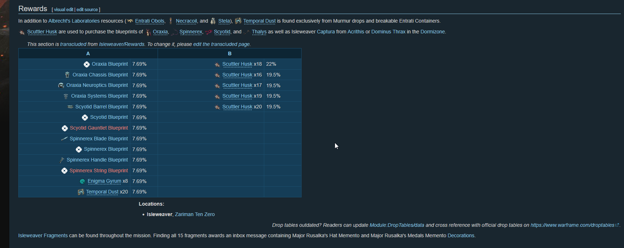Image resolution: width=624 pixels, height=248 pixels.
Task: Open the Oraxia Blueprint table link
Action: 110,64
